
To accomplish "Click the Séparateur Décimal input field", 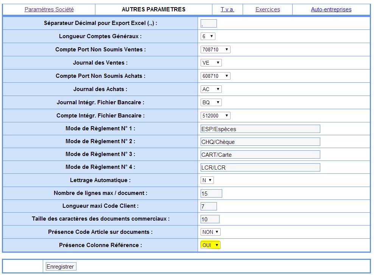I will click(209, 23).
